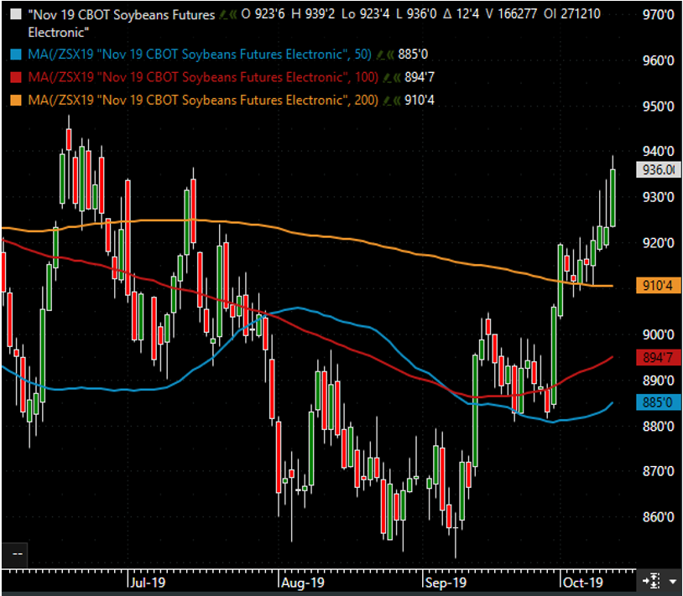Image resolution: width=683 pixels, height=596 pixels.
Task: Click the MA 200 value 910'4 in legend
Action: tap(420, 101)
